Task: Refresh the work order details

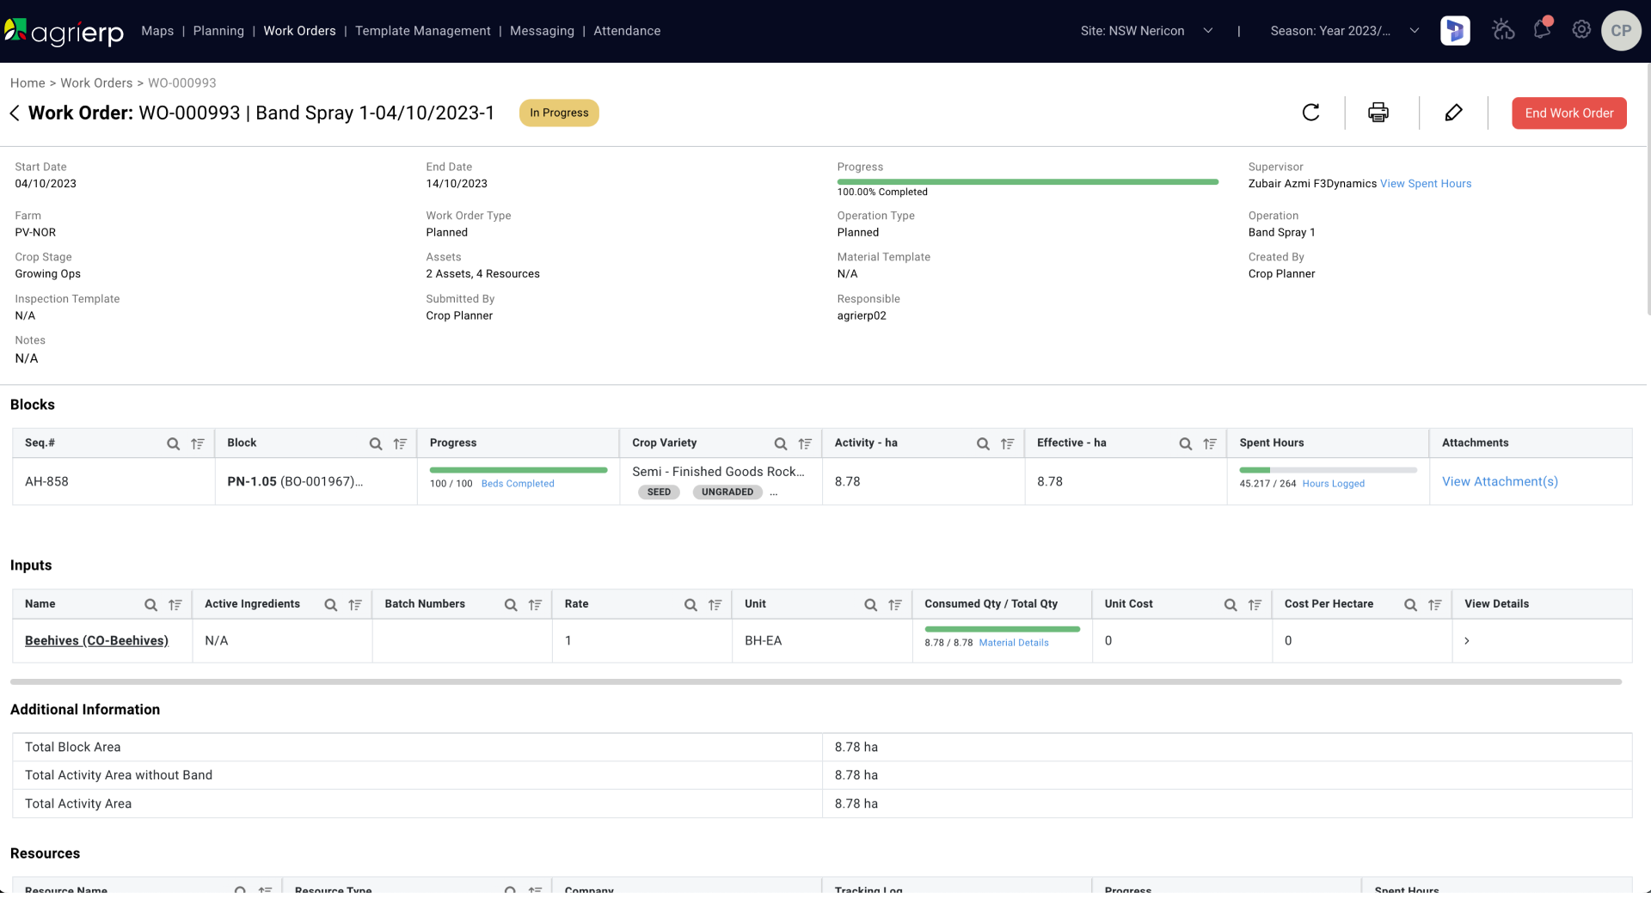Action: 1310,113
